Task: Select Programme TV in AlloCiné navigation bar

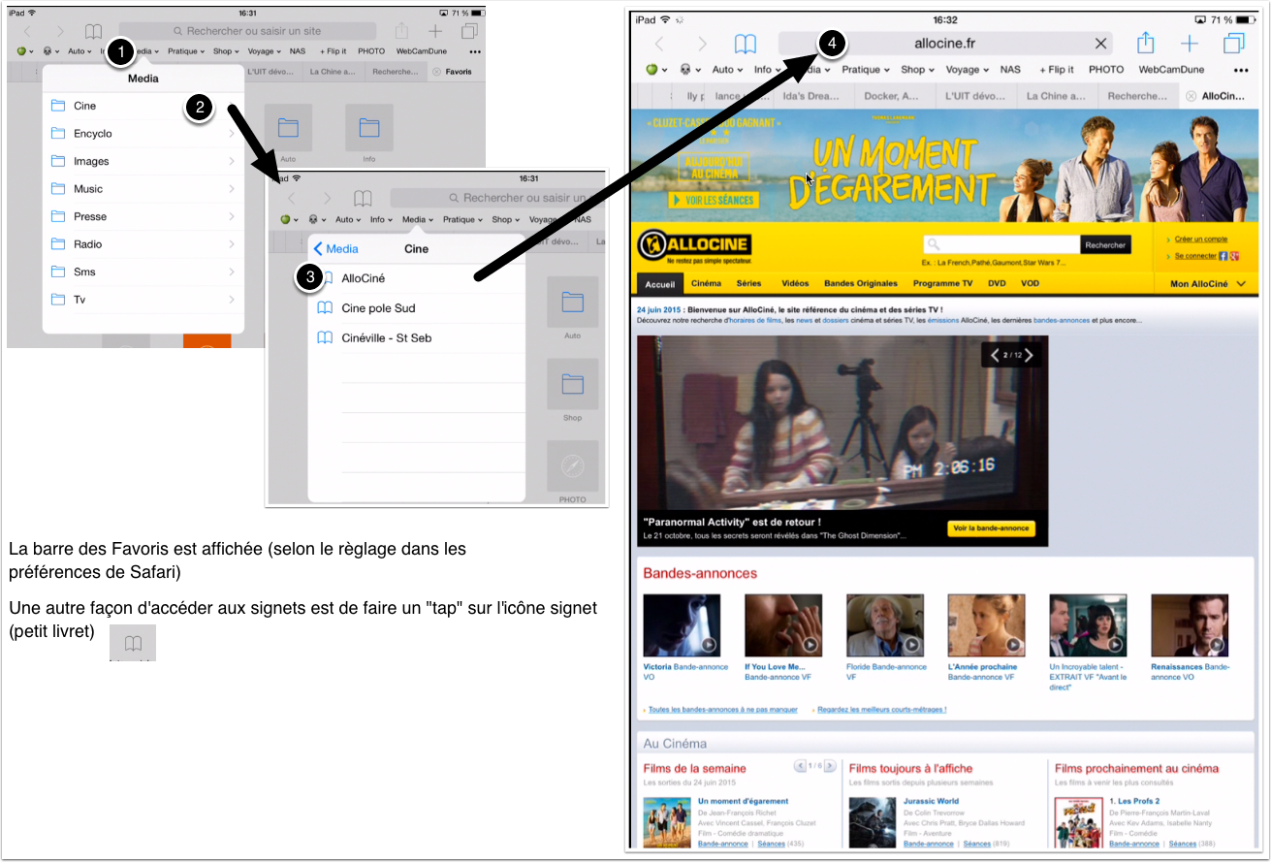Action: (942, 284)
